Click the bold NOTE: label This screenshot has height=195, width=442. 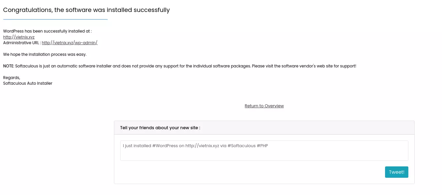pos(9,66)
